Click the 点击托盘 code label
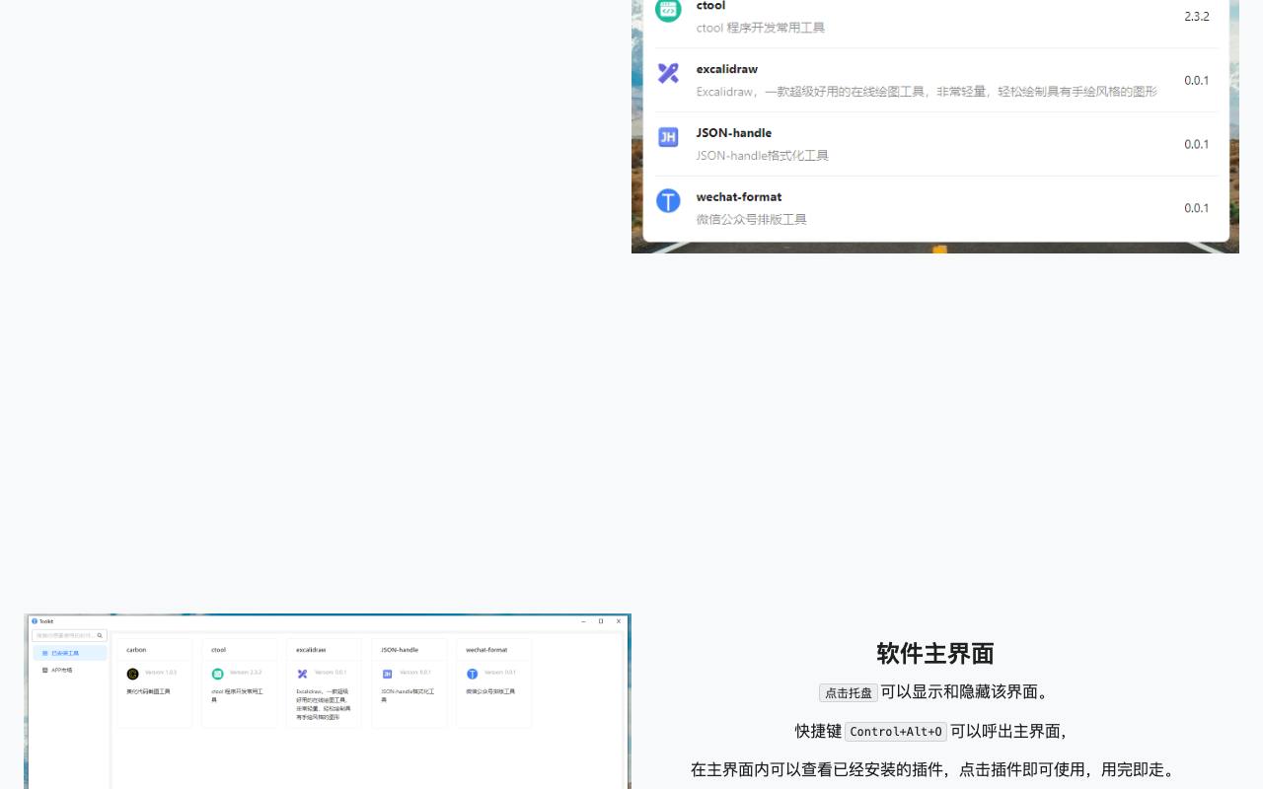Viewport: 1263px width, 789px height. click(x=849, y=692)
